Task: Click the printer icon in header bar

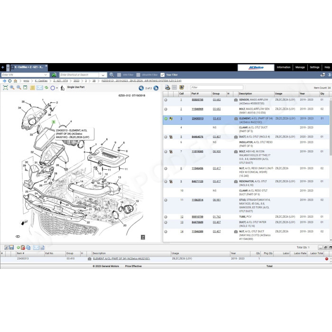Action: [323, 75]
